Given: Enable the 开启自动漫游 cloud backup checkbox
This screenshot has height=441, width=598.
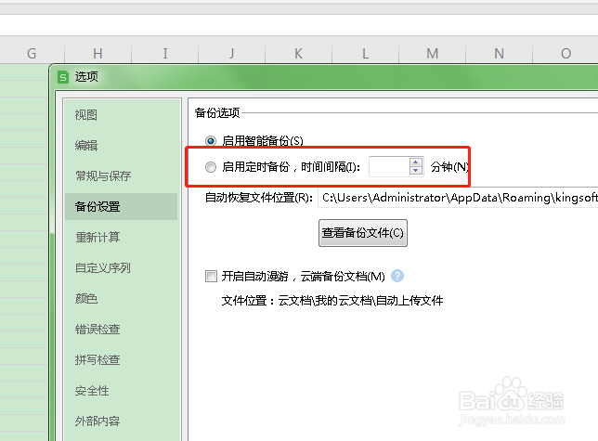Looking at the screenshot, I should click(x=211, y=276).
